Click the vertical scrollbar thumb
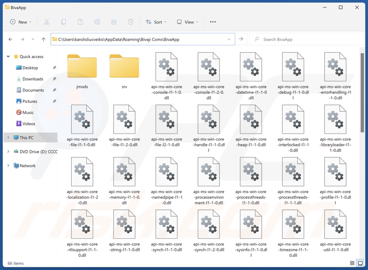Image resolution: width=368 pixels, height=270 pixels. click(x=362, y=93)
